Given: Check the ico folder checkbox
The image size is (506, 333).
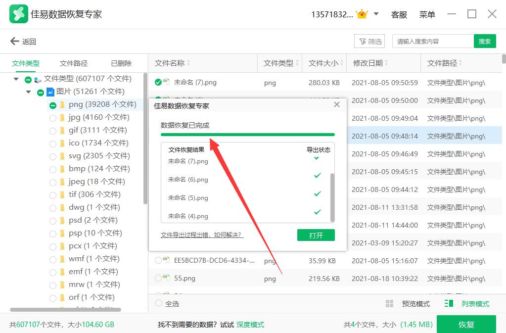Looking at the screenshot, I should coord(53,144).
